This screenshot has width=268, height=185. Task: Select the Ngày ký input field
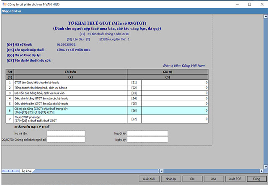click(x=147, y=140)
